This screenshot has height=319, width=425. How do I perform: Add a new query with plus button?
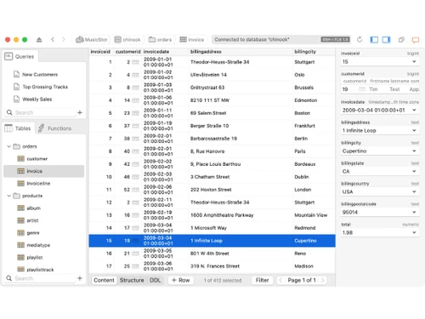tap(80, 112)
